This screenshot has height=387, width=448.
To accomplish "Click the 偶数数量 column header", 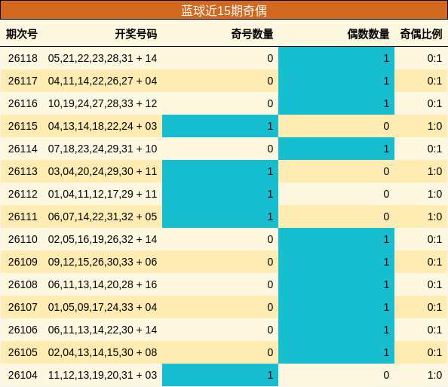I will click(368, 34).
